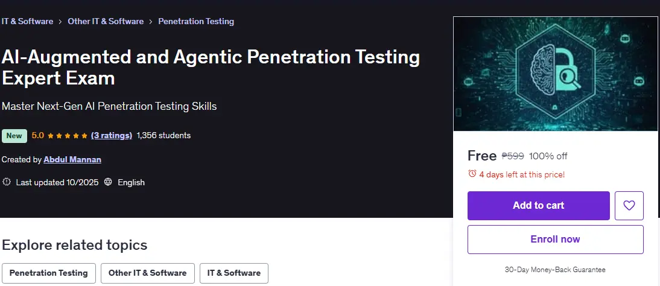Viewport: 660px width, 286px height.
Task: Open the IT & Software breadcrumb link
Action: tap(27, 21)
